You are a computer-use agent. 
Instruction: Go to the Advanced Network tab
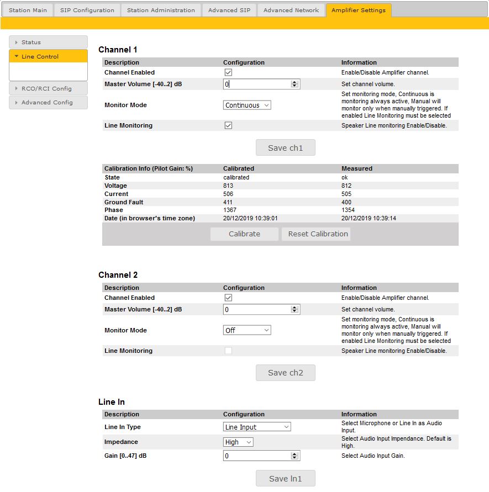tap(291, 10)
